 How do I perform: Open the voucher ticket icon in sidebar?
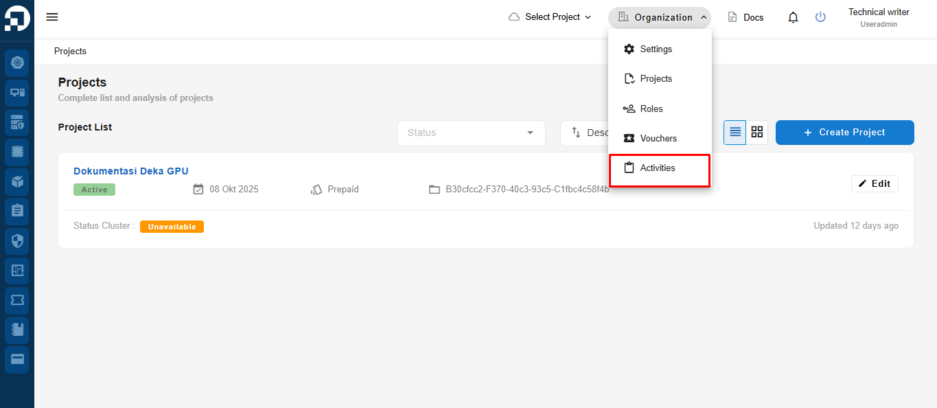coord(17,300)
